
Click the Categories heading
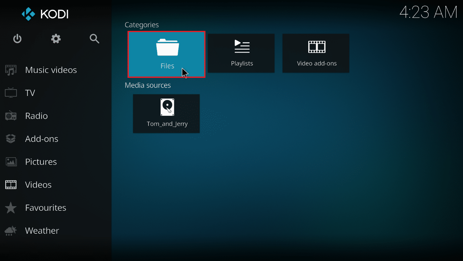142,25
